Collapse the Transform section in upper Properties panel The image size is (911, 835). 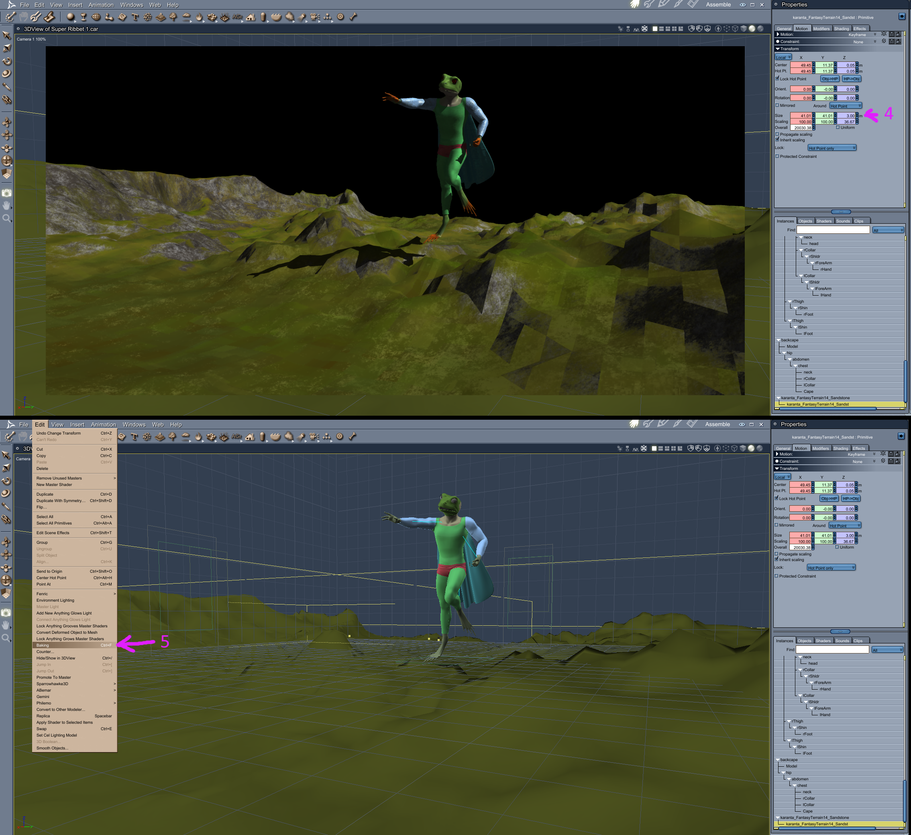point(778,49)
